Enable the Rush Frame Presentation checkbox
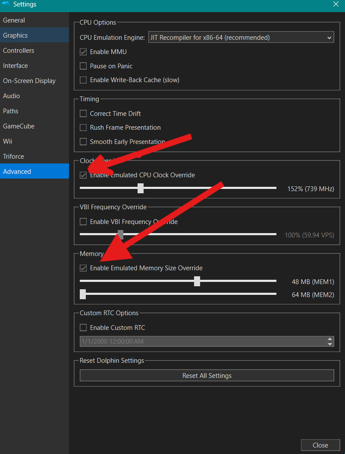 pos(83,128)
